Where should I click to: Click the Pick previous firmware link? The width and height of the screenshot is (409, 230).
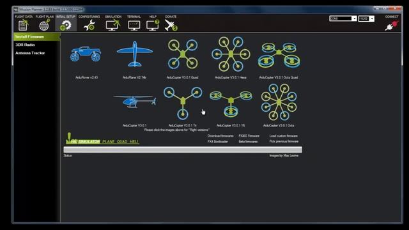tap(284, 141)
